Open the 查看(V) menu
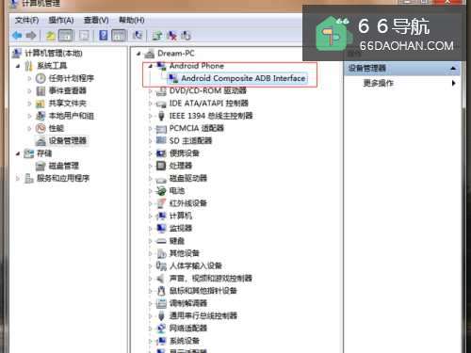This screenshot has width=471, height=353. (x=96, y=21)
